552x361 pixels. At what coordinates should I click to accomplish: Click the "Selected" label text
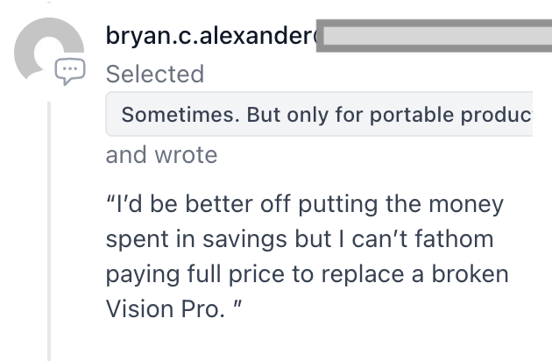[155, 74]
